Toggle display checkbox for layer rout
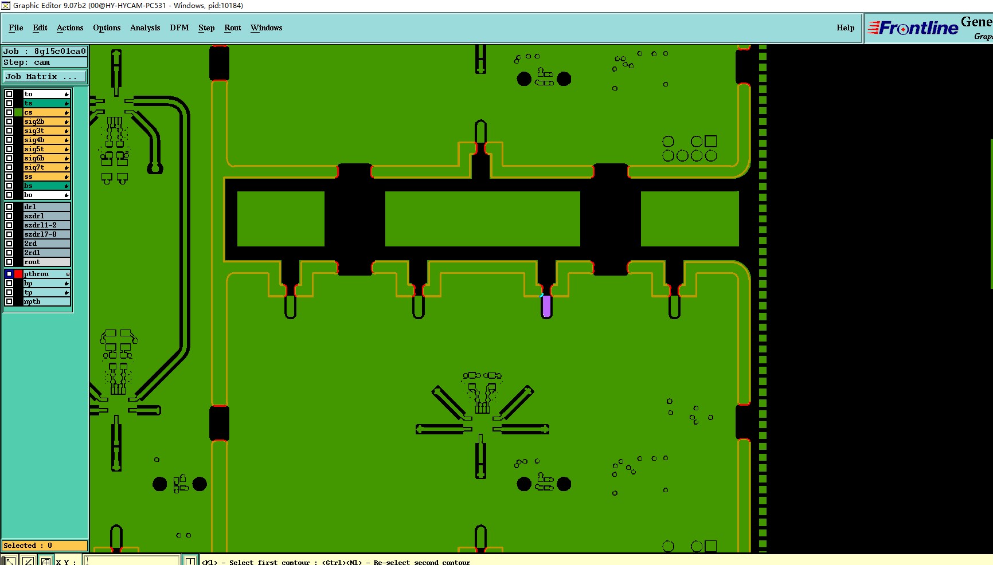Image resolution: width=993 pixels, height=565 pixels. tap(9, 262)
